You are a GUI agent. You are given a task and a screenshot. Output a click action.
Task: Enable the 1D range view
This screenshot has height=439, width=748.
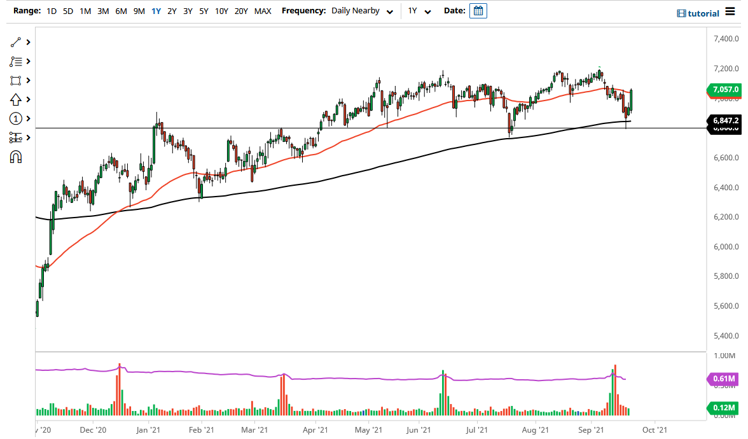coord(50,11)
